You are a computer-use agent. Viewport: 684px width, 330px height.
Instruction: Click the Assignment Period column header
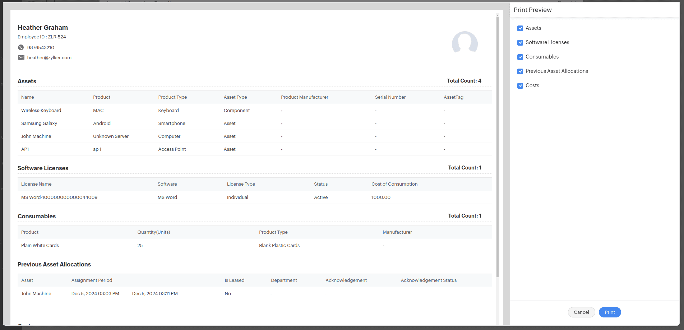click(92, 280)
